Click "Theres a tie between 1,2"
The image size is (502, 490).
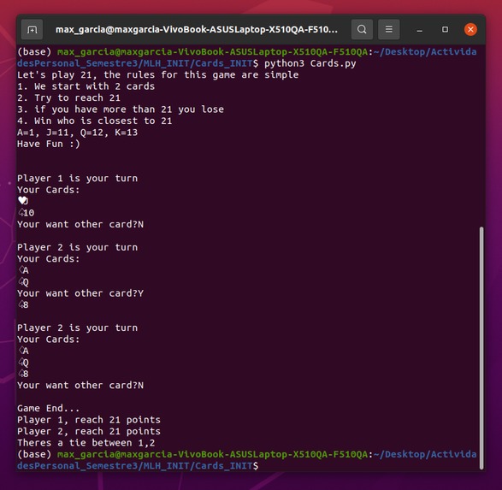pyautogui.click(x=86, y=443)
